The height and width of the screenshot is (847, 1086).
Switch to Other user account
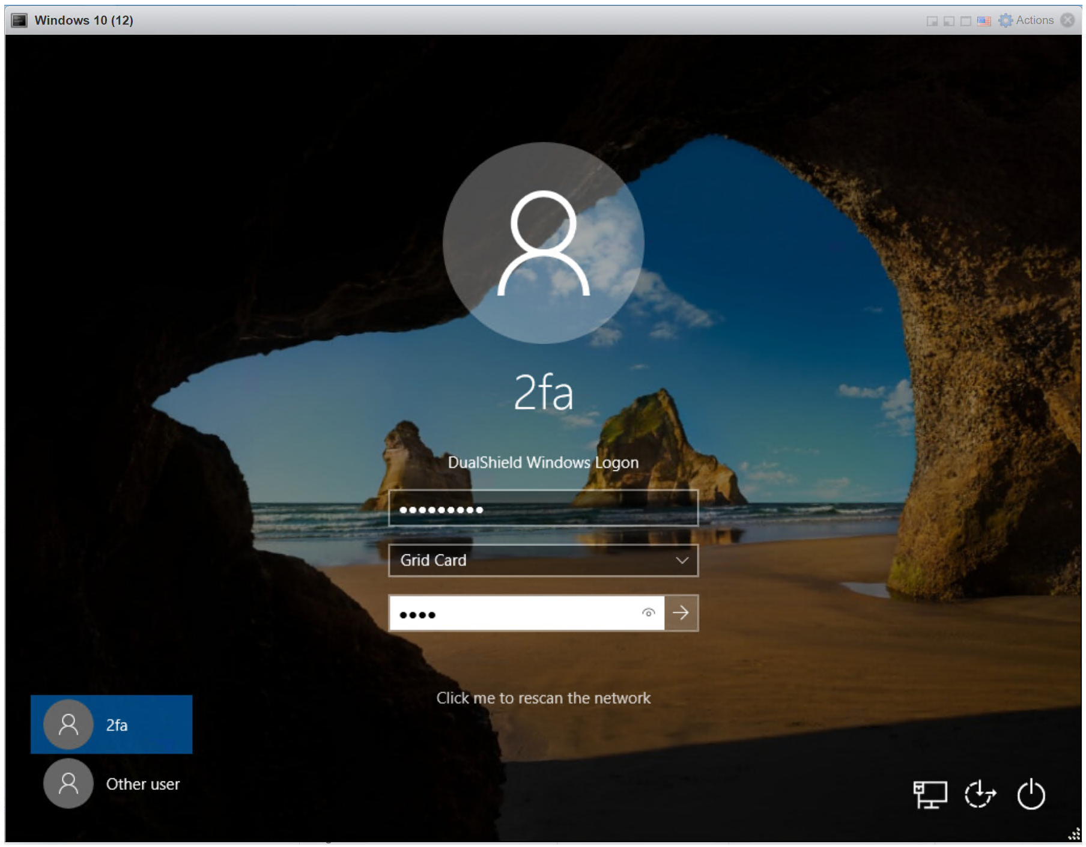pyautogui.click(x=112, y=783)
